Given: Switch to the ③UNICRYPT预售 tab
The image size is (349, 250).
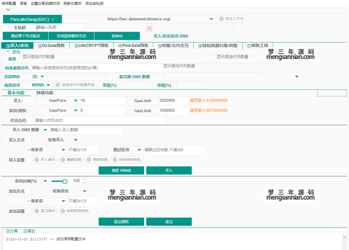Looking at the screenshot, I should [x=91, y=46].
